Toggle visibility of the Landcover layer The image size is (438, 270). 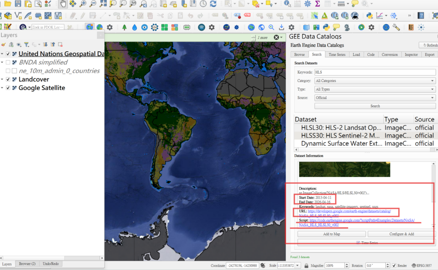click(8, 79)
